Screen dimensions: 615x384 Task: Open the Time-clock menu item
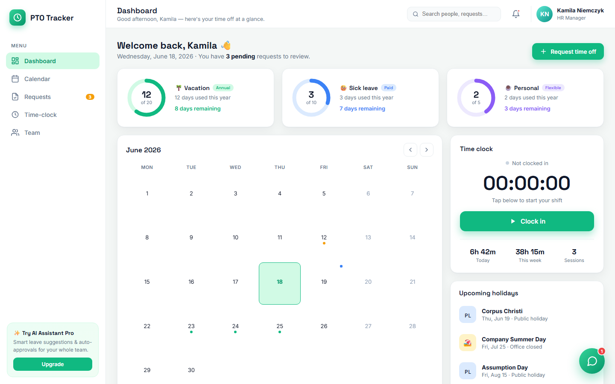[53, 115]
